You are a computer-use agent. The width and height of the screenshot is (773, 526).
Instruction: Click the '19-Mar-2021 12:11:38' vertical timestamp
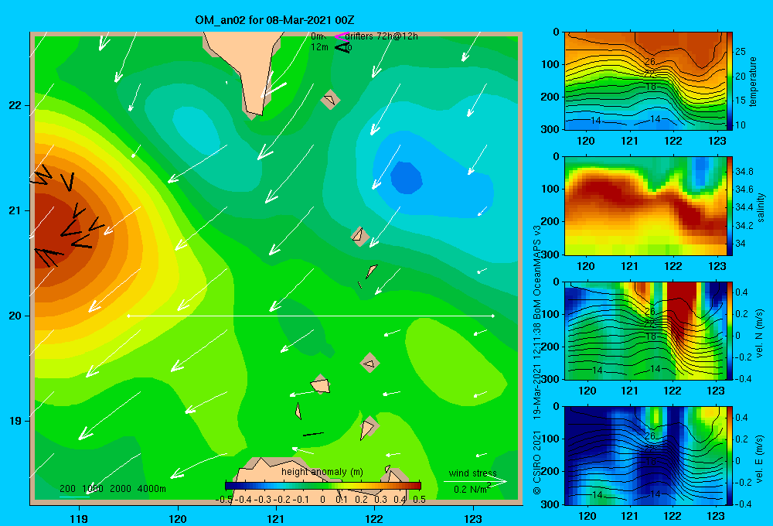point(537,370)
